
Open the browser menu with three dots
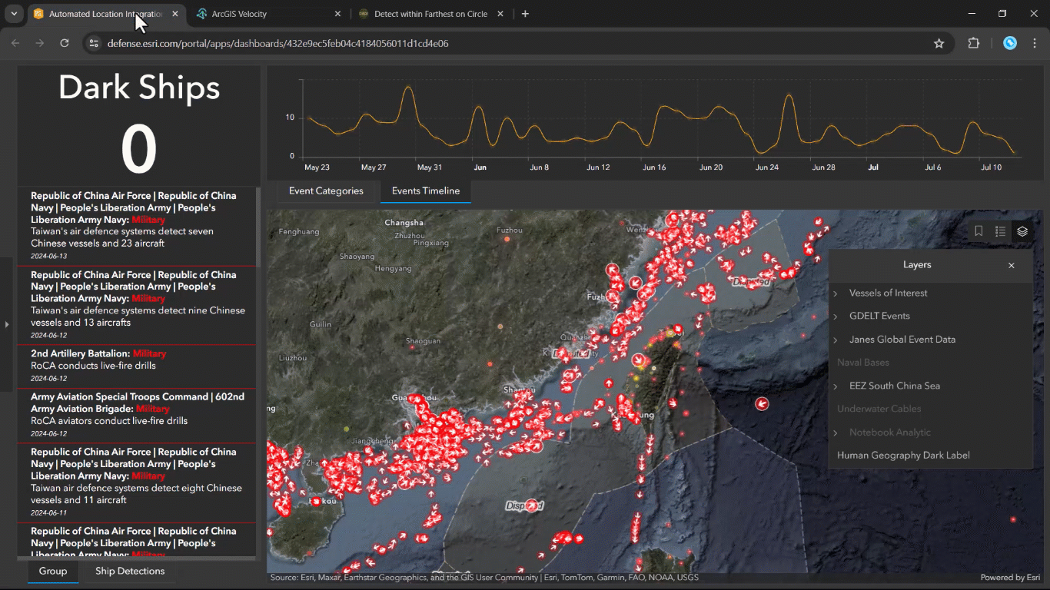(1035, 43)
